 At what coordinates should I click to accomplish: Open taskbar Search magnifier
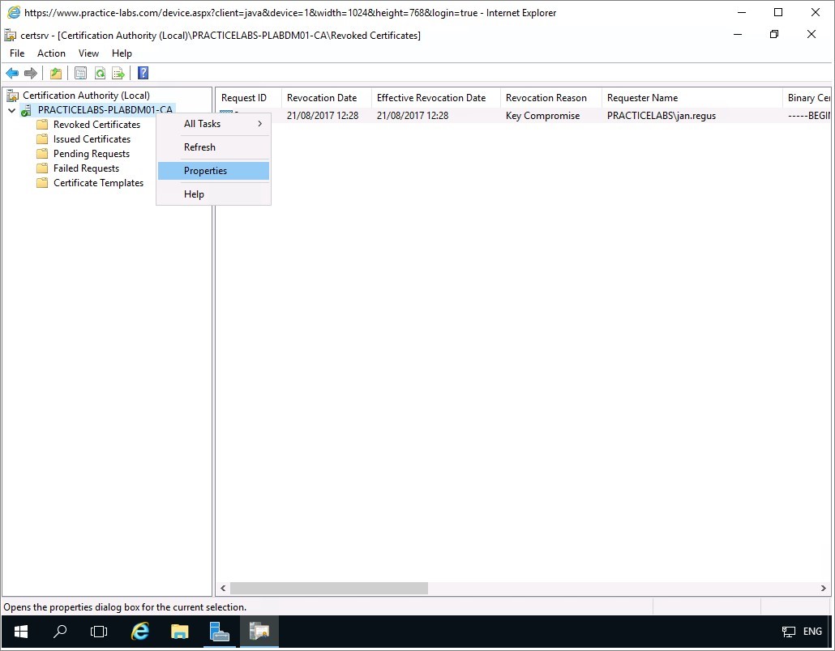pyautogui.click(x=60, y=632)
